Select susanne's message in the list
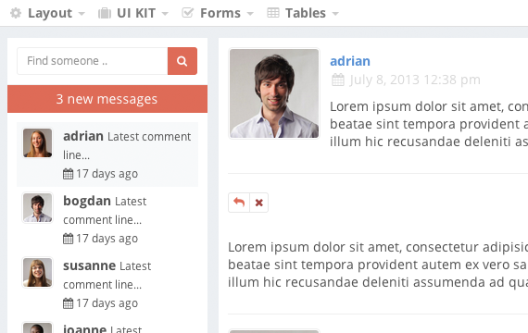This screenshot has height=333, width=528. [107, 284]
